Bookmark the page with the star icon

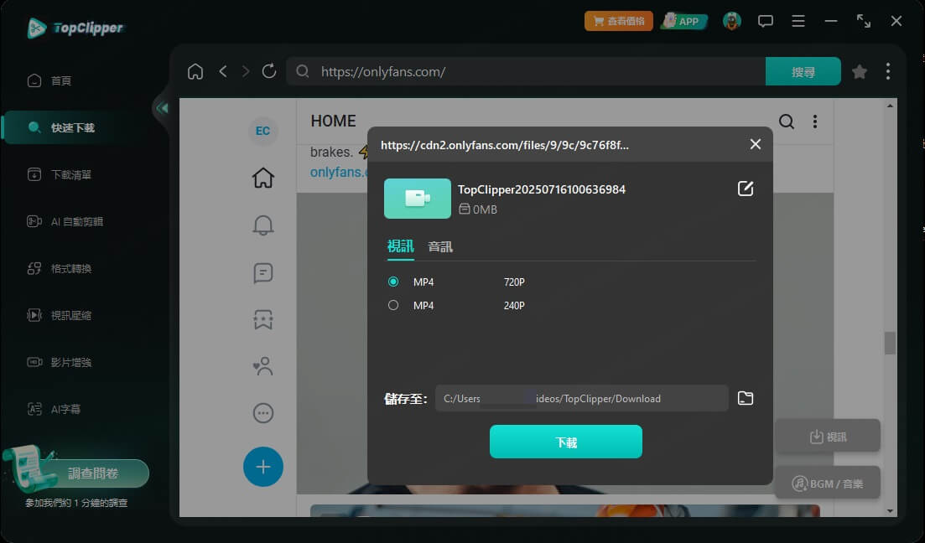click(860, 72)
